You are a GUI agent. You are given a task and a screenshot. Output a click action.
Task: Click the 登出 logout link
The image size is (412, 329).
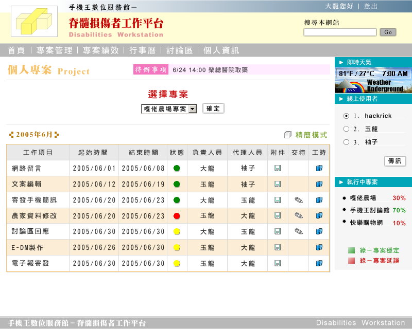(x=371, y=6)
